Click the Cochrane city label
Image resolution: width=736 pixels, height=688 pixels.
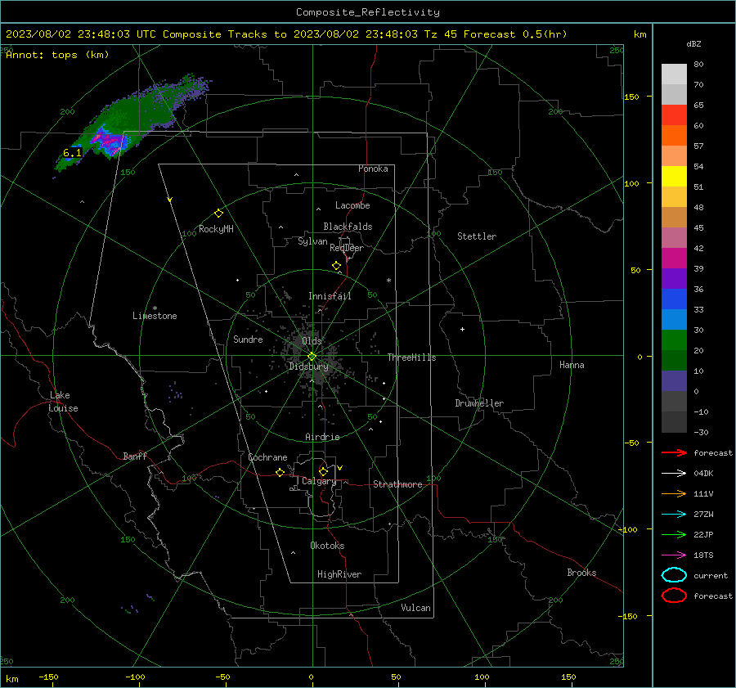coord(267,457)
